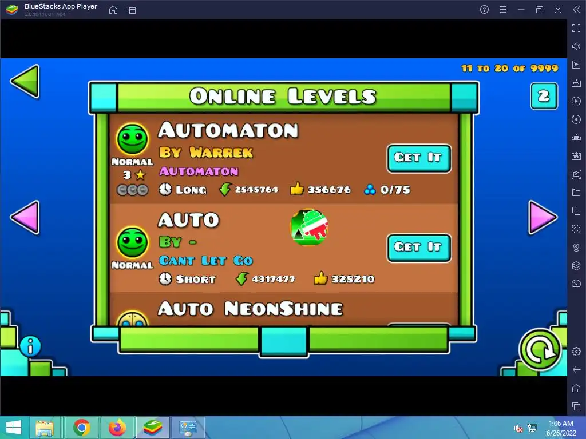Collapse the BlueStacks sidebar with double chevron
The width and height of the screenshot is (586, 439).
point(577,10)
